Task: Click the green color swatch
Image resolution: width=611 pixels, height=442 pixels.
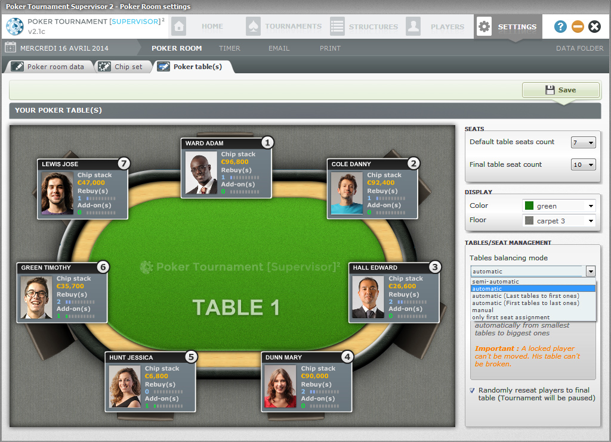Action: click(529, 206)
